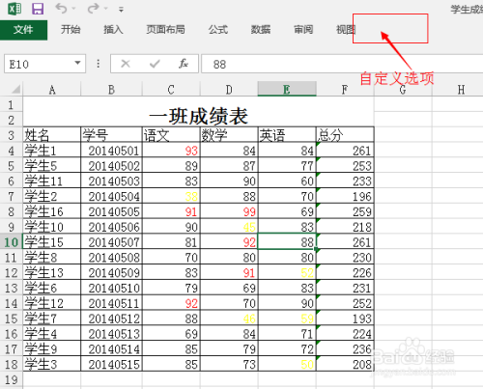Screen dimensions: 483x389
Task: Select the red 92 score in 学生12 row
Action: pyautogui.click(x=171, y=303)
